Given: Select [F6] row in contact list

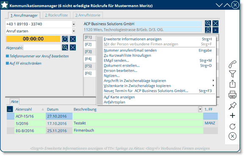Looking at the screenshot, I should click(90, 73).
